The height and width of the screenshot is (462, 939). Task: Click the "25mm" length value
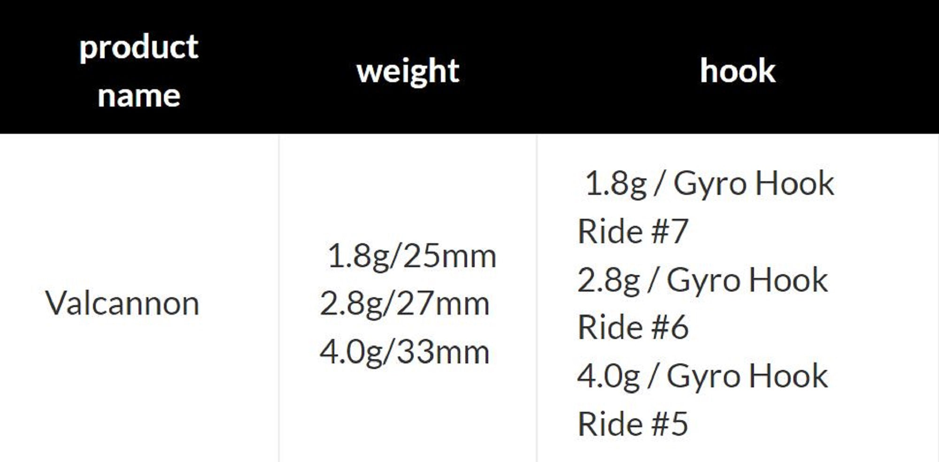(449, 256)
